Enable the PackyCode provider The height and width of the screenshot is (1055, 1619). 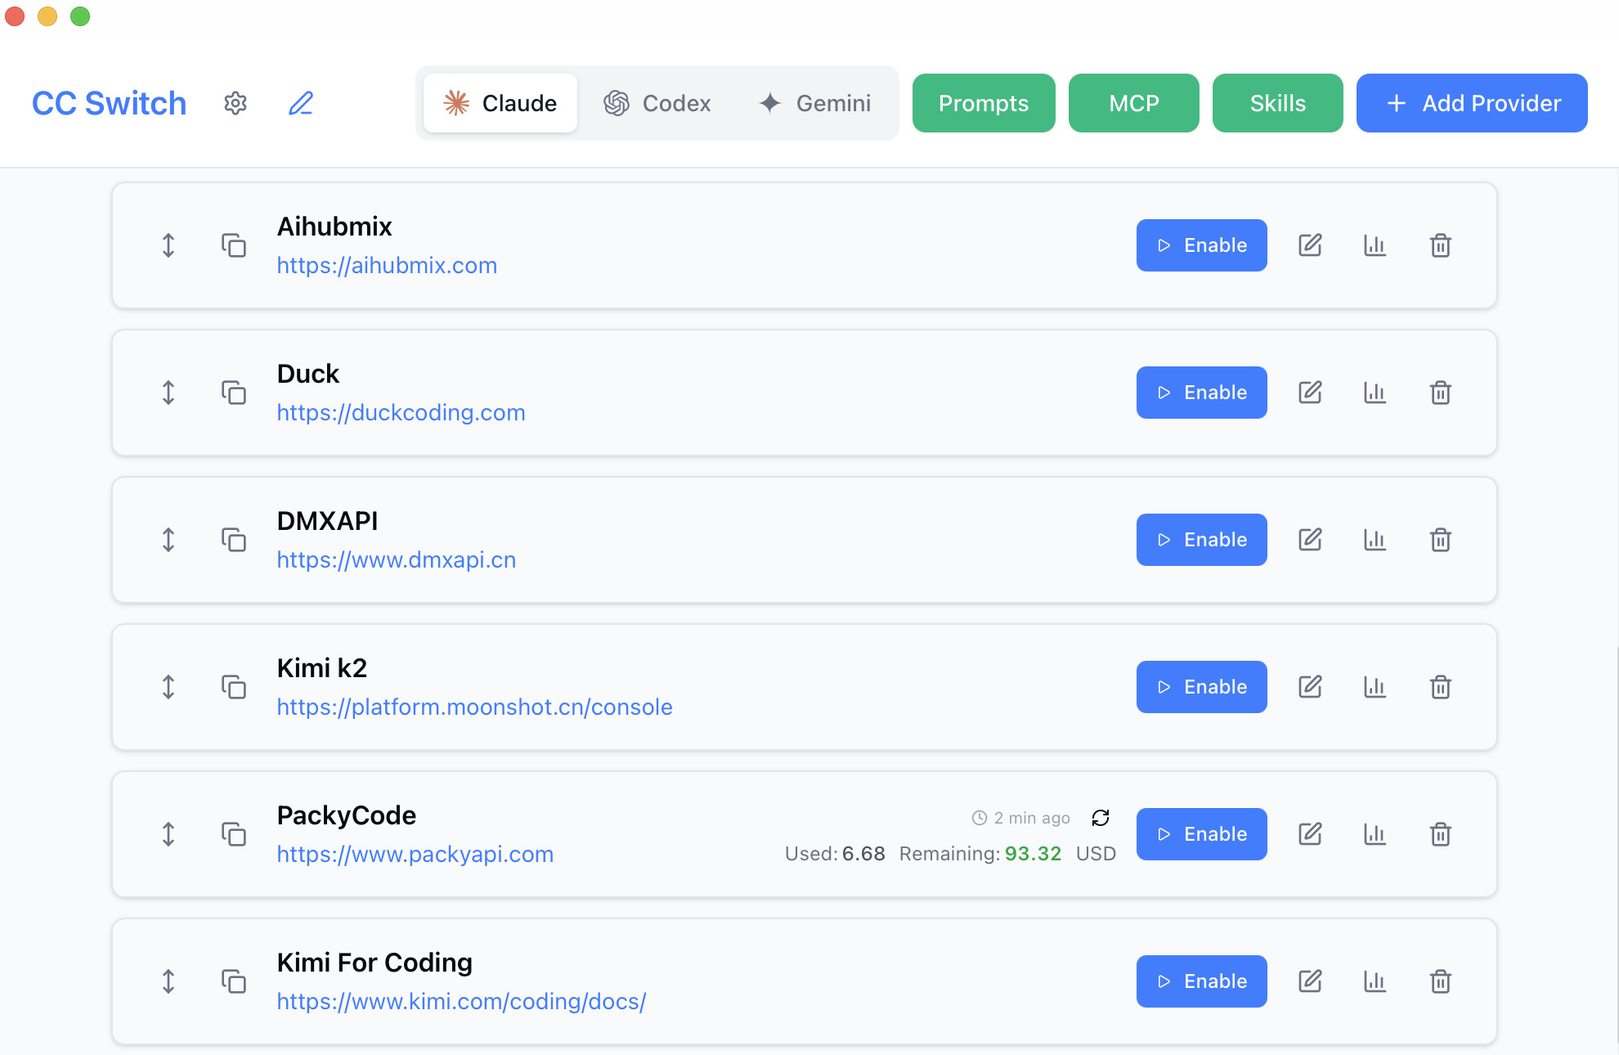1201,834
